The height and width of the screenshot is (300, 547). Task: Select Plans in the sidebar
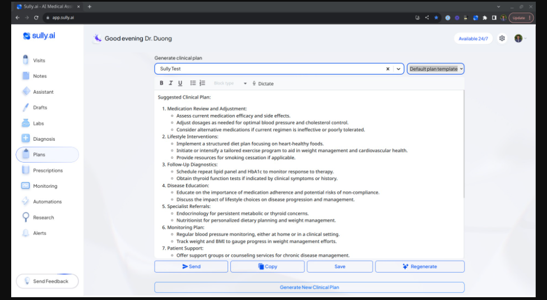48,155
